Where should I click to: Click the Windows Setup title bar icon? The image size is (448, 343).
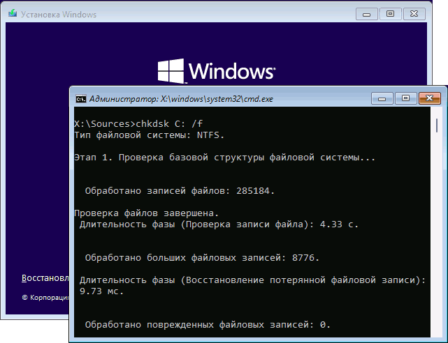pos(13,13)
